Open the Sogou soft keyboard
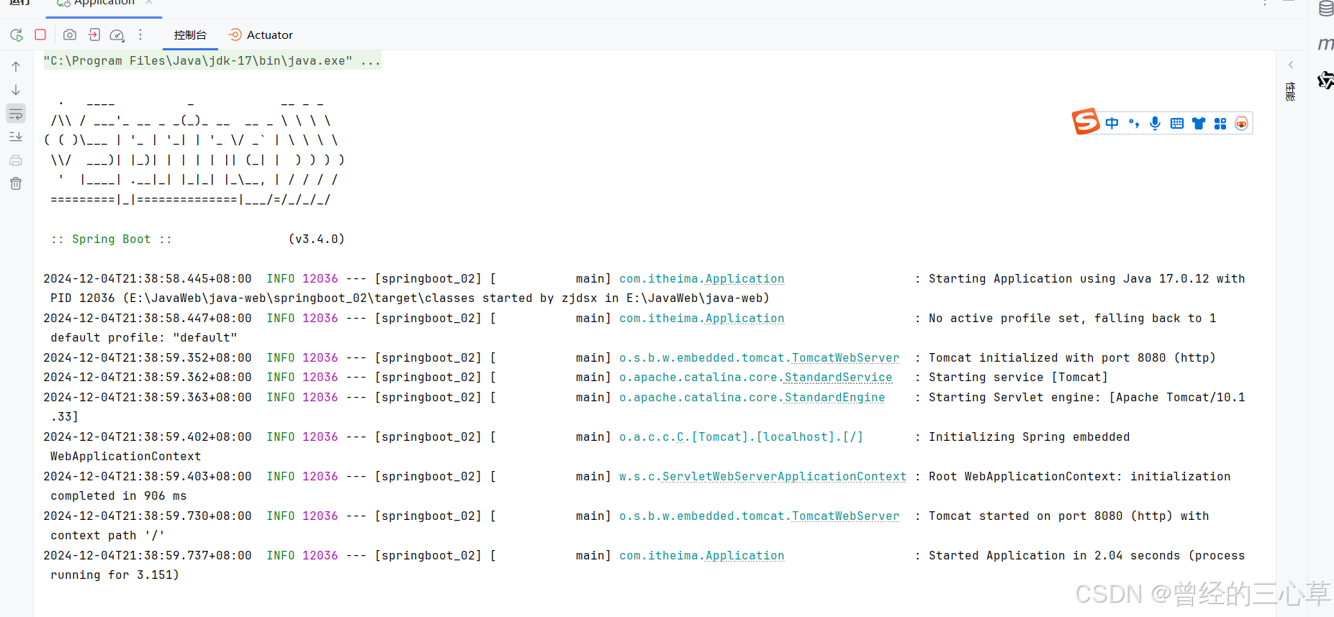The width and height of the screenshot is (1334, 617). pyautogui.click(x=1177, y=124)
